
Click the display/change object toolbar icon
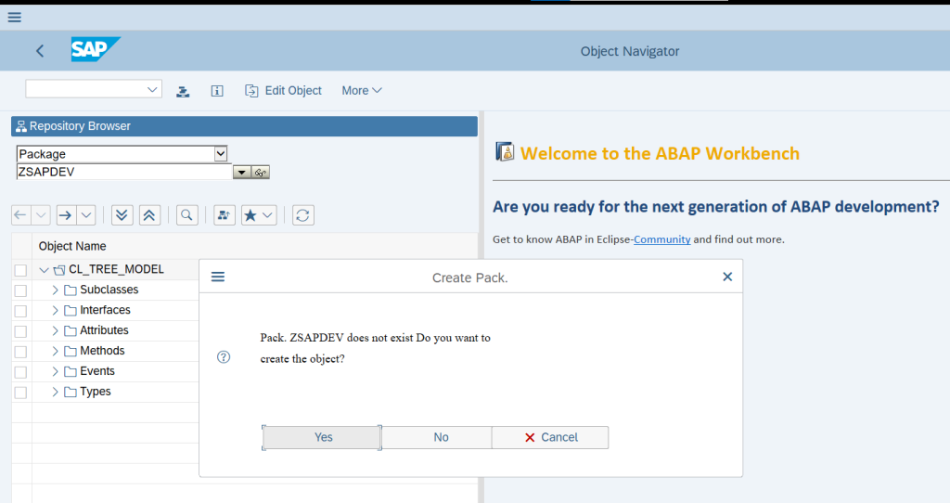pos(183,91)
